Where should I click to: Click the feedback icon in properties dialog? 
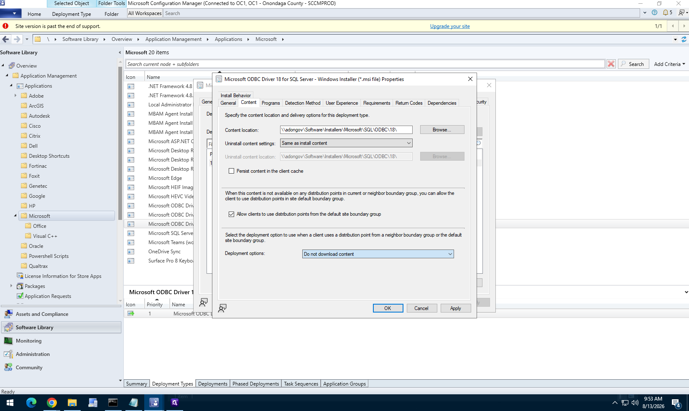click(222, 308)
